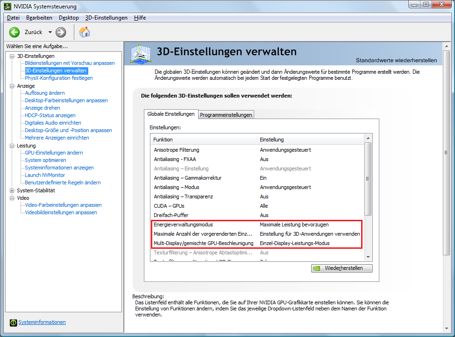
Task: Select the Antialiasing - FXAA row
Action: [257, 159]
